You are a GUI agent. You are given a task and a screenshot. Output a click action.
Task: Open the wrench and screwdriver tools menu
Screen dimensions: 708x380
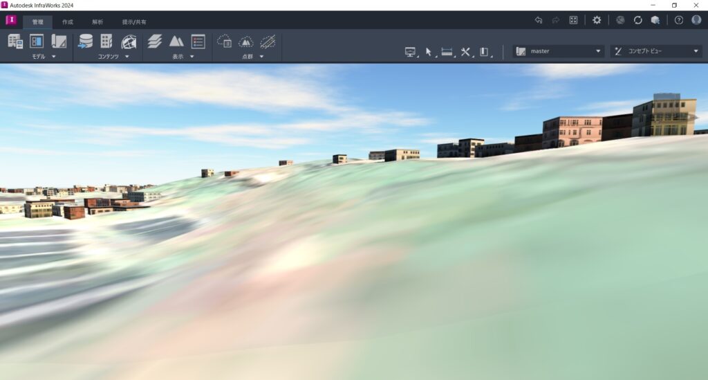click(x=466, y=52)
